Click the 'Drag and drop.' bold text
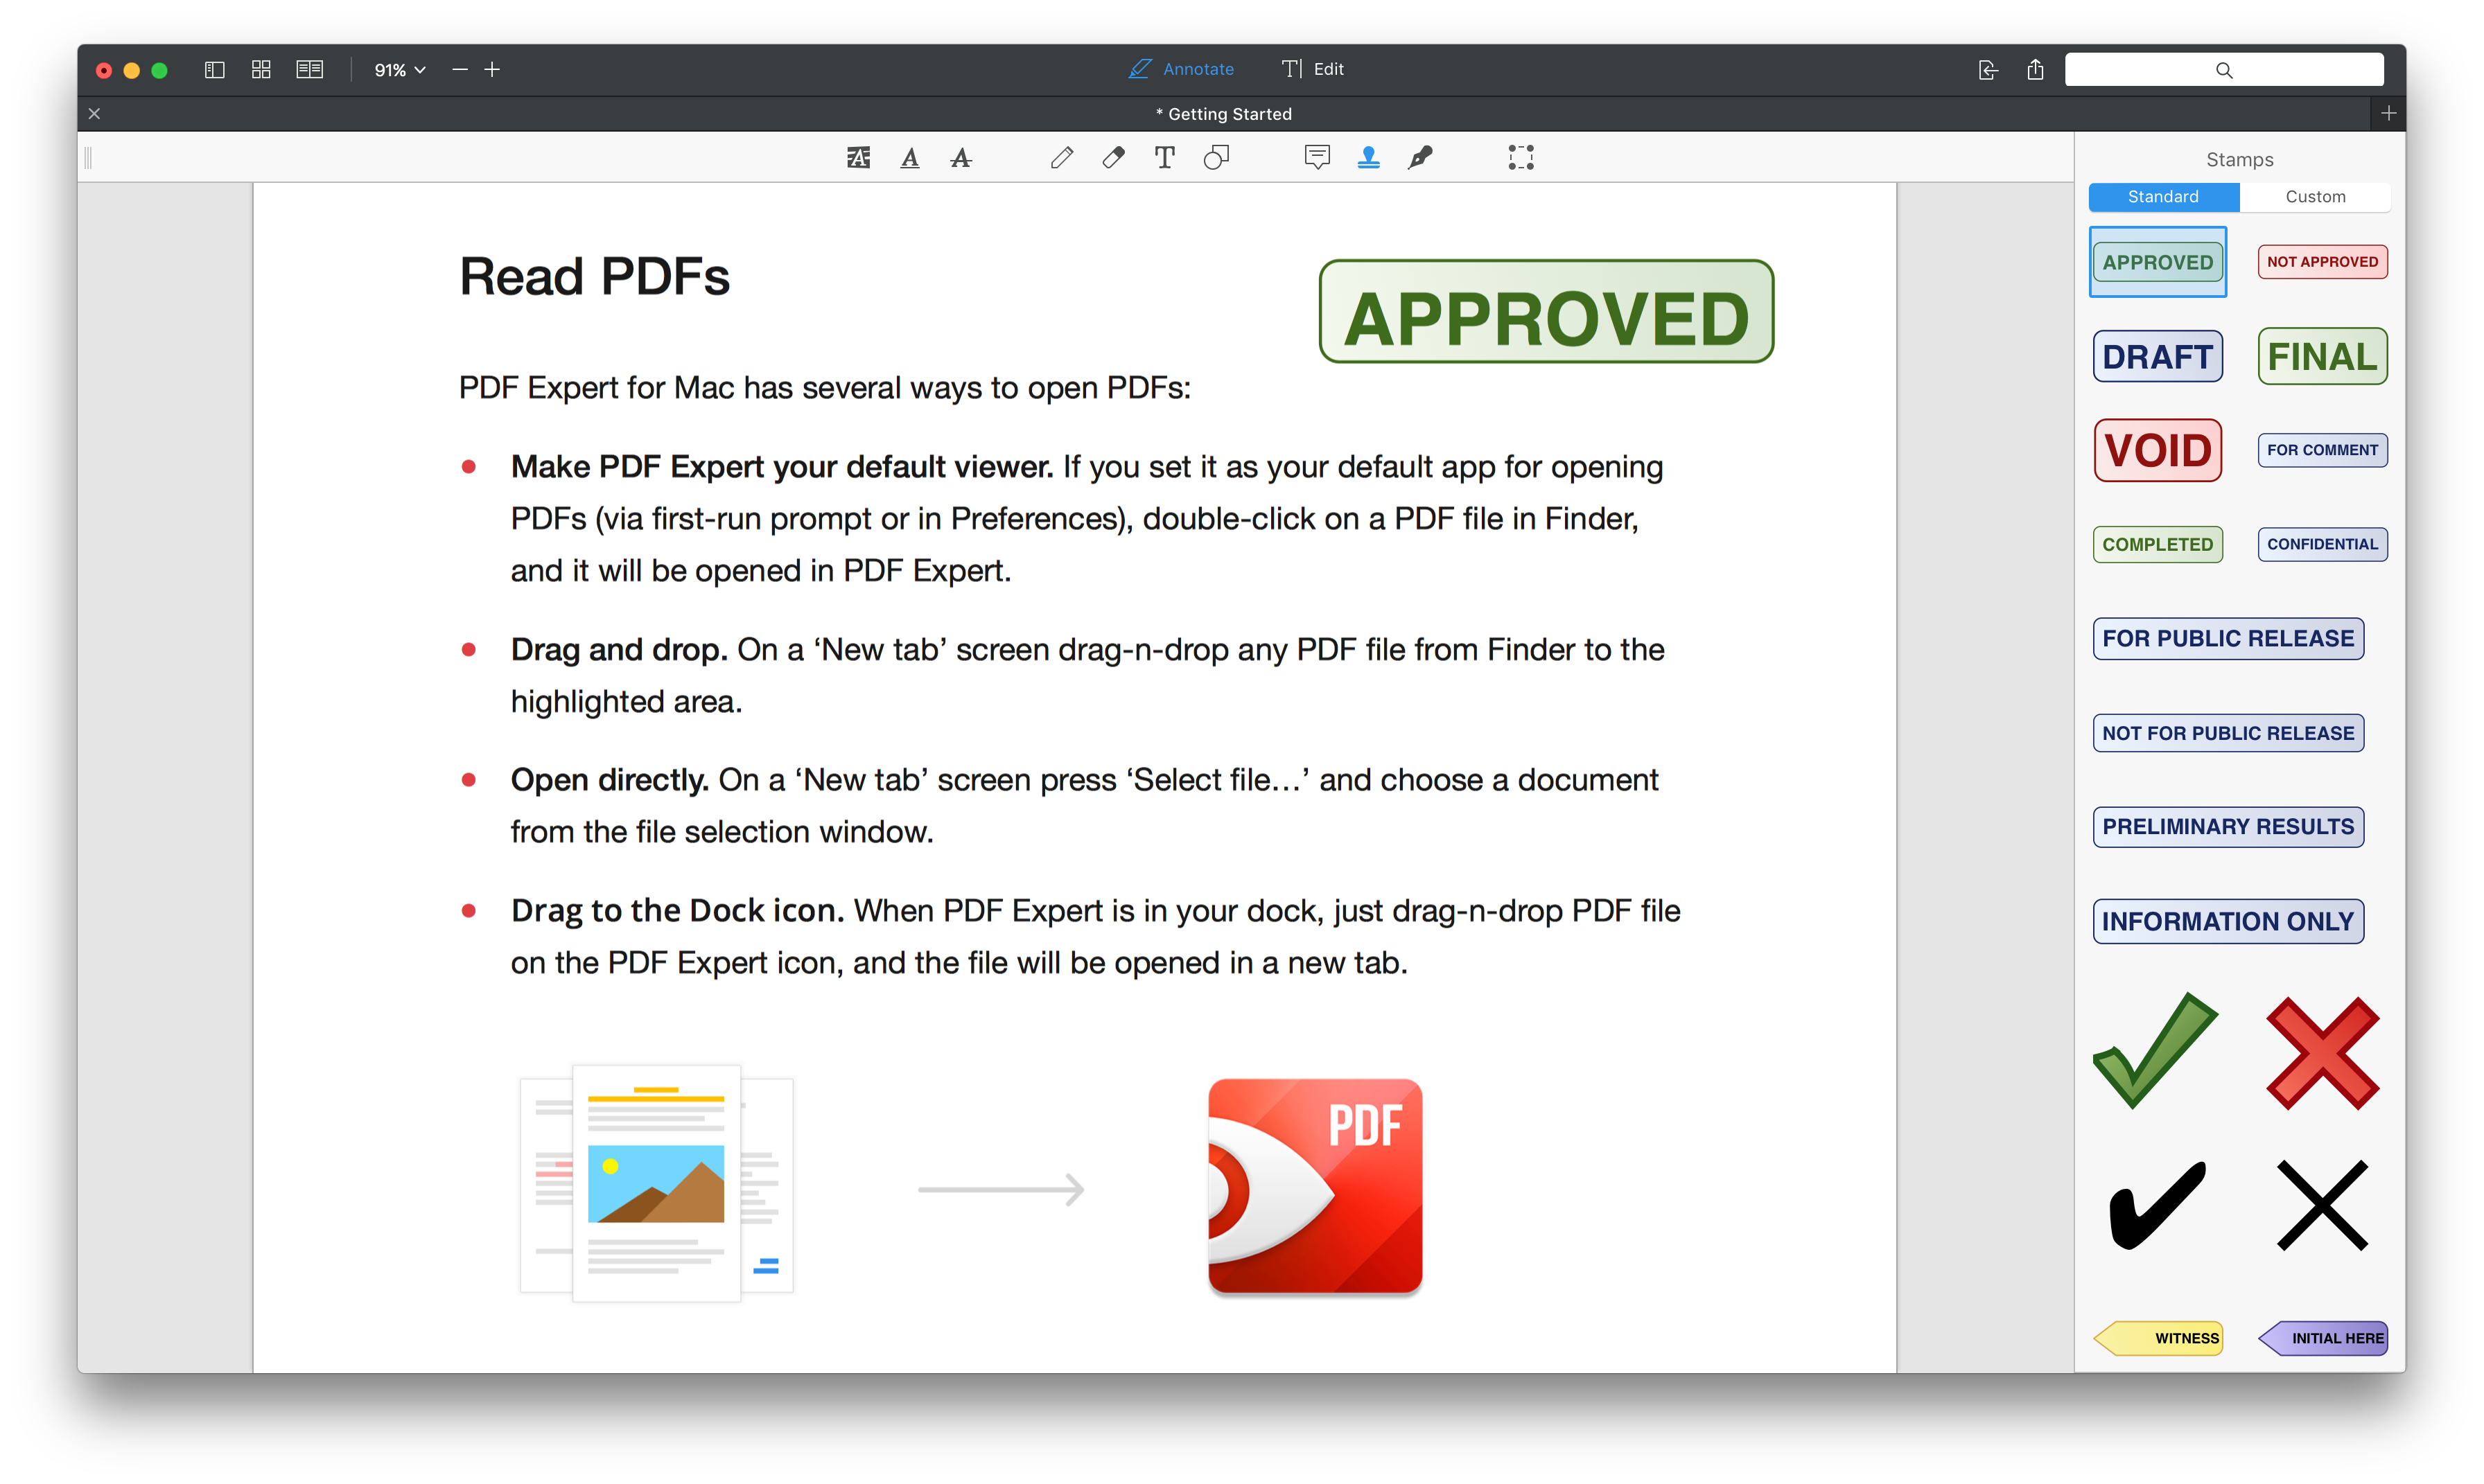Viewport: 2484px width, 1484px height. [618, 650]
